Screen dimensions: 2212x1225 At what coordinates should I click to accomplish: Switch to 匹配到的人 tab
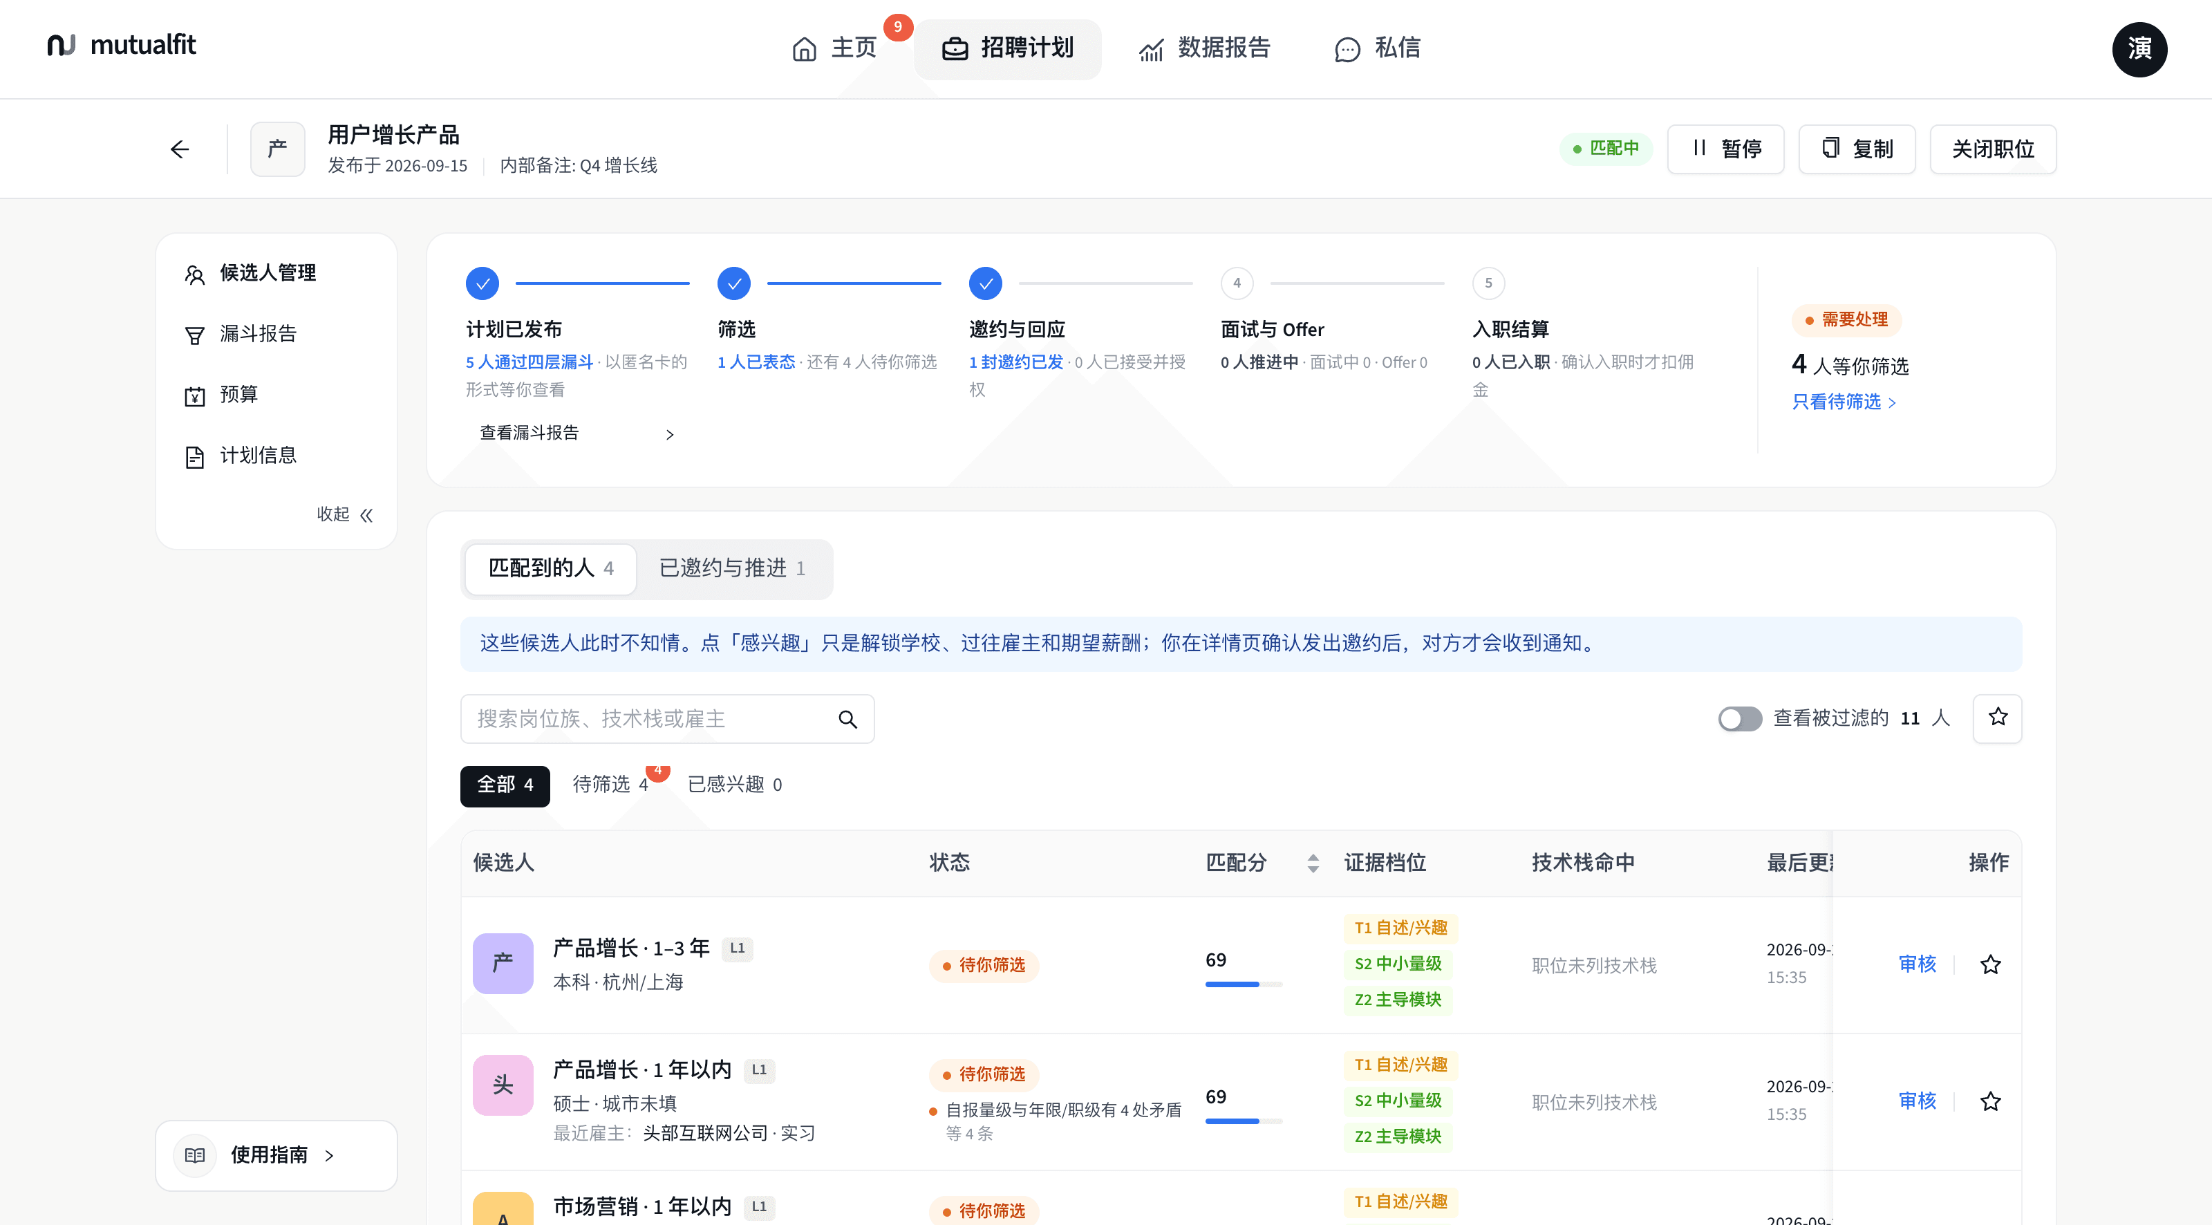pyautogui.click(x=550, y=569)
